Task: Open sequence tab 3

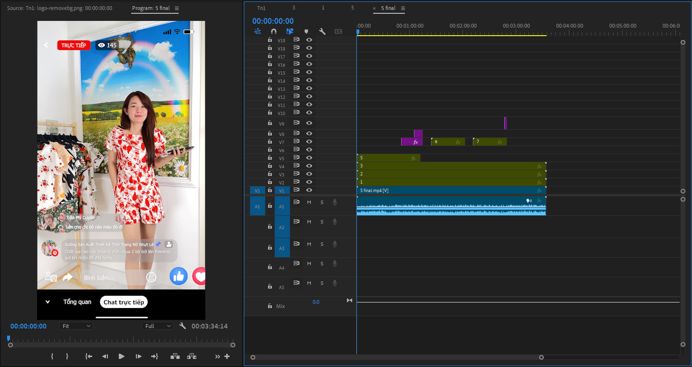Action: tap(293, 8)
